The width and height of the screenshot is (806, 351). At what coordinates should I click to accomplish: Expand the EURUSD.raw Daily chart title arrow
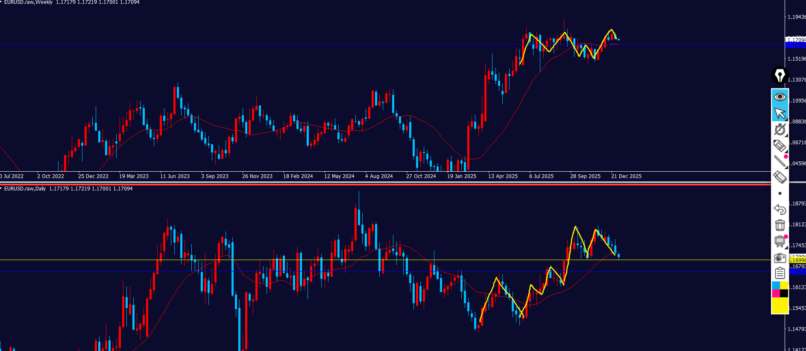1,188
